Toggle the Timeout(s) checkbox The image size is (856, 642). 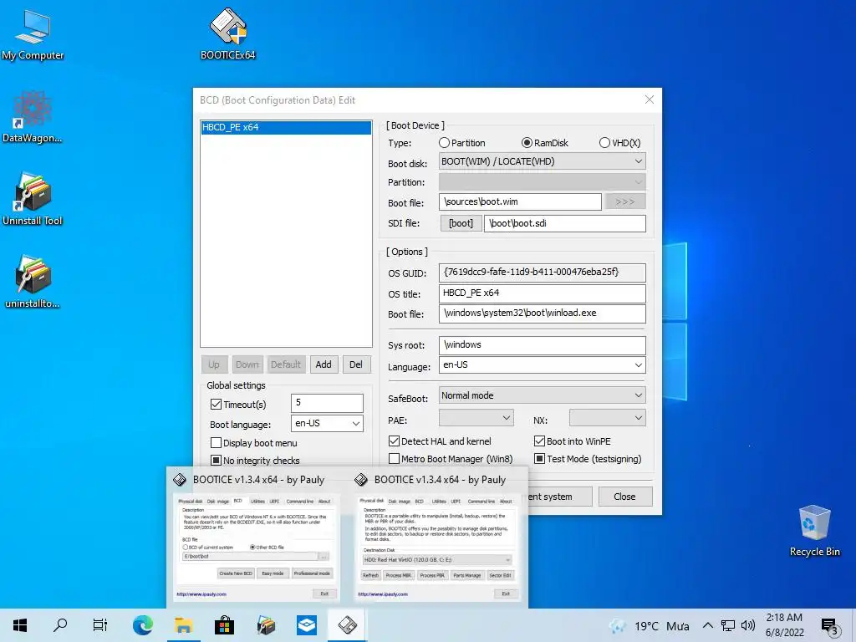[217, 405]
